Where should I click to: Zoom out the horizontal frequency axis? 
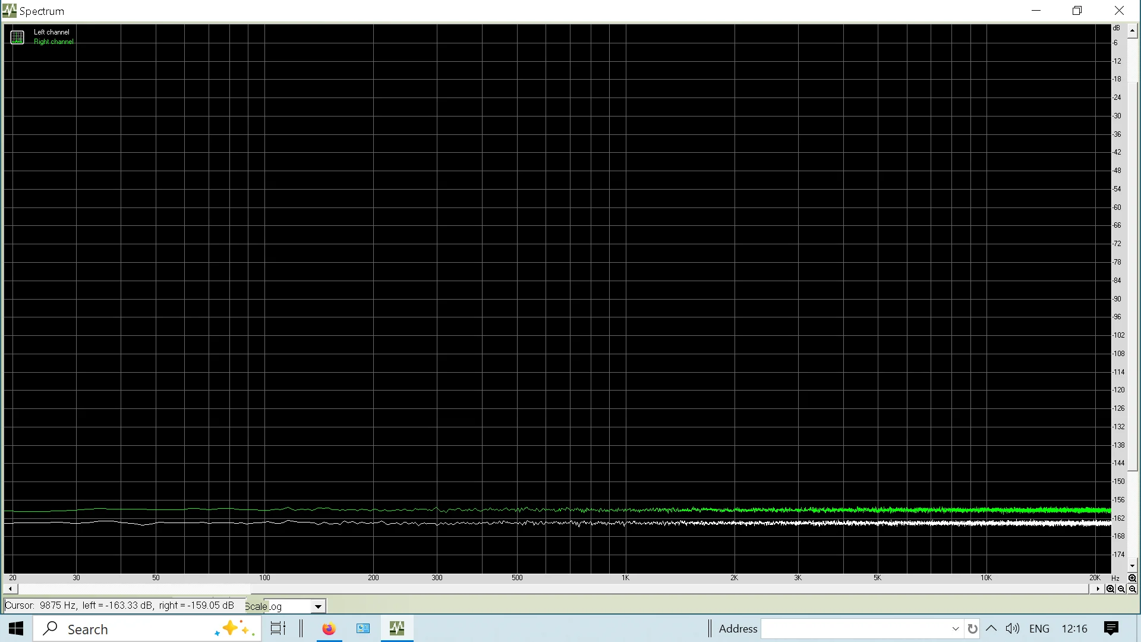(x=1121, y=589)
